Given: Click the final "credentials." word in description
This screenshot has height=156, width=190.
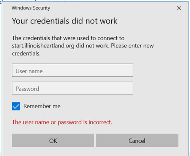Looking at the screenshot, I should tap(26, 54).
